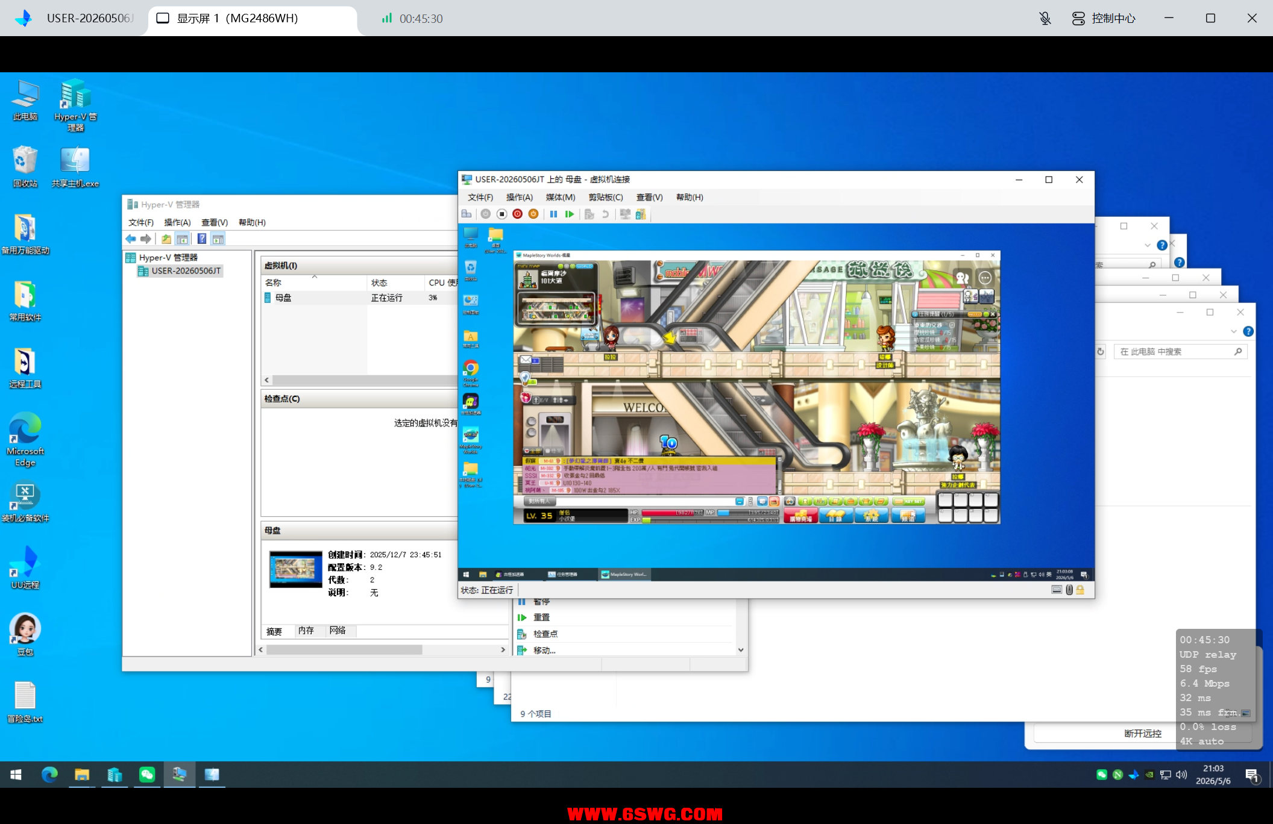Open 备用万能驱动 desktop icon
Screen dimensions: 1273x824
point(25,234)
